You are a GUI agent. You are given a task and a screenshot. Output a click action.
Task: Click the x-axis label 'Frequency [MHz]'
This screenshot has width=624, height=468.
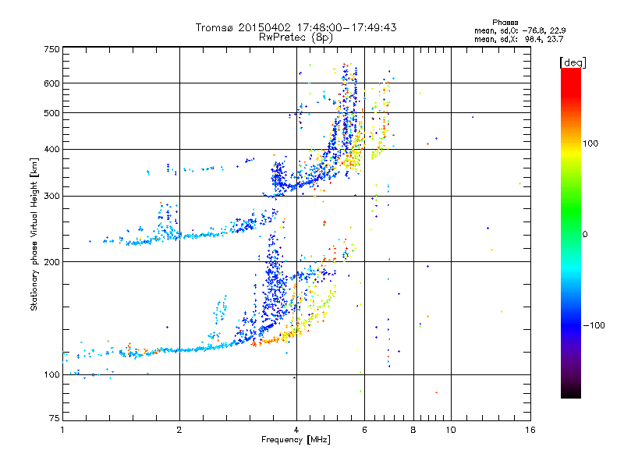tap(296, 440)
